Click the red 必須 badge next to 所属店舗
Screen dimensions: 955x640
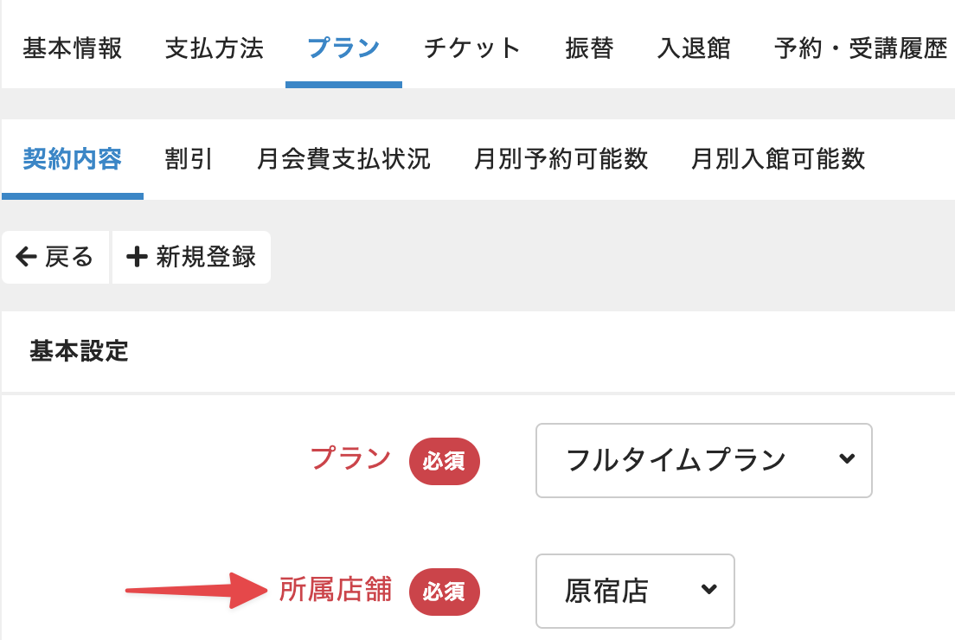(444, 592)
